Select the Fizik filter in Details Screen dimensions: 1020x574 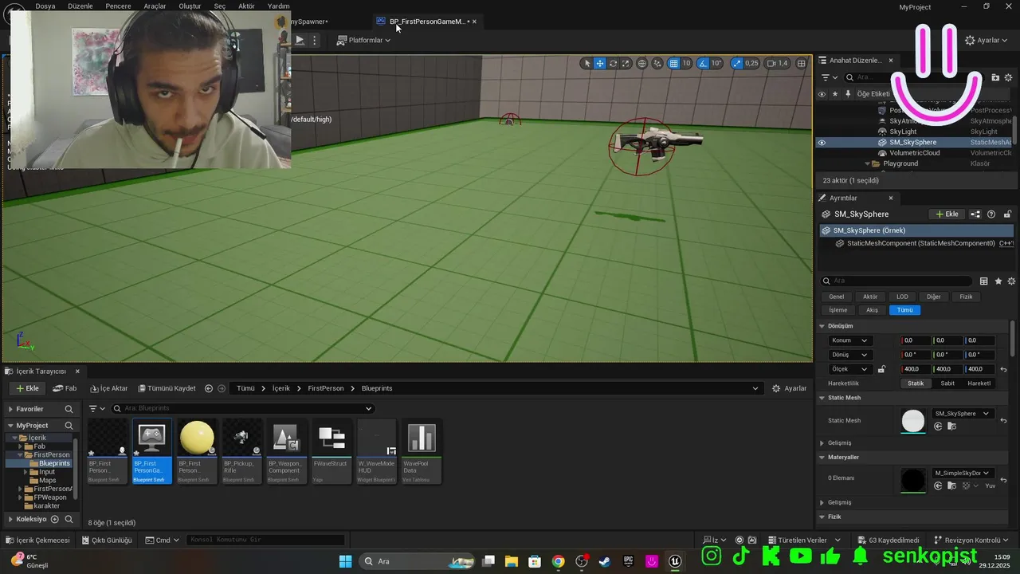click(x=966, y=297)
